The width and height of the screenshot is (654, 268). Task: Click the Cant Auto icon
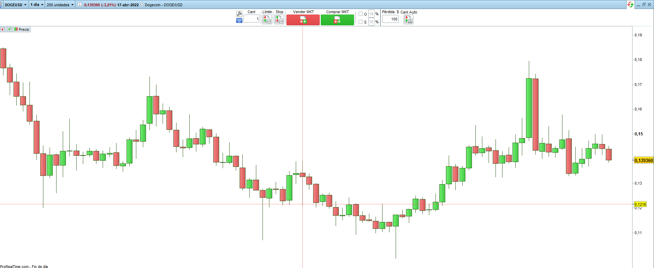[x=408, y=19]
